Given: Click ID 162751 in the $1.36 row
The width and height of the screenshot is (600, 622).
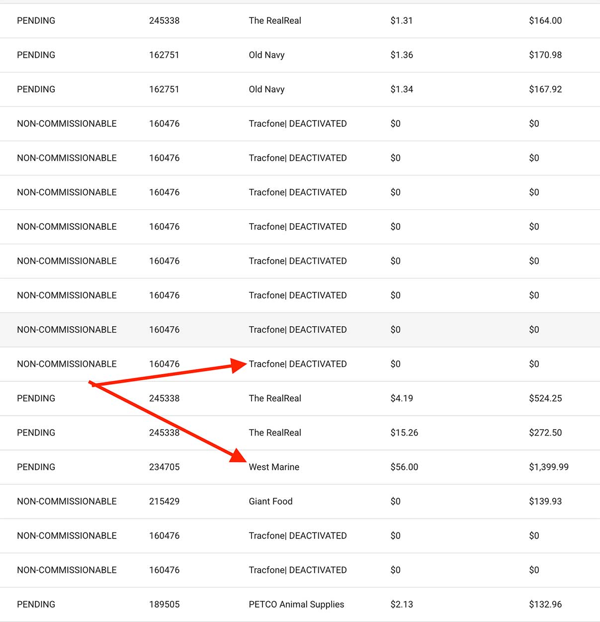Looking at the screenshot, I should [x=164, y=55].
